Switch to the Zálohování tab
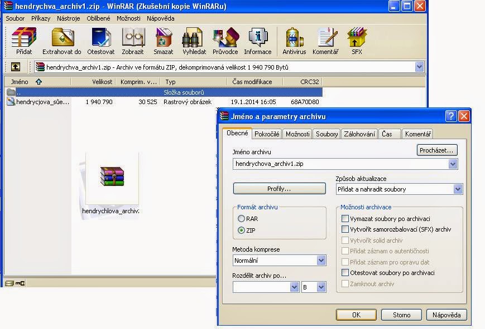The height and width of the screenshot is (329, 485). pos(359,134)
